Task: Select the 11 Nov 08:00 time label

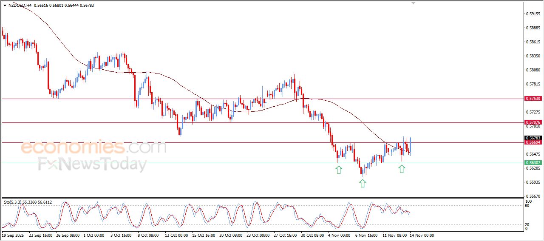Action: [395, 235]
